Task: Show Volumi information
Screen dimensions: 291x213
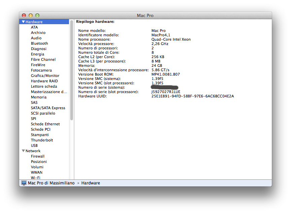Action: tap(37, 167)
